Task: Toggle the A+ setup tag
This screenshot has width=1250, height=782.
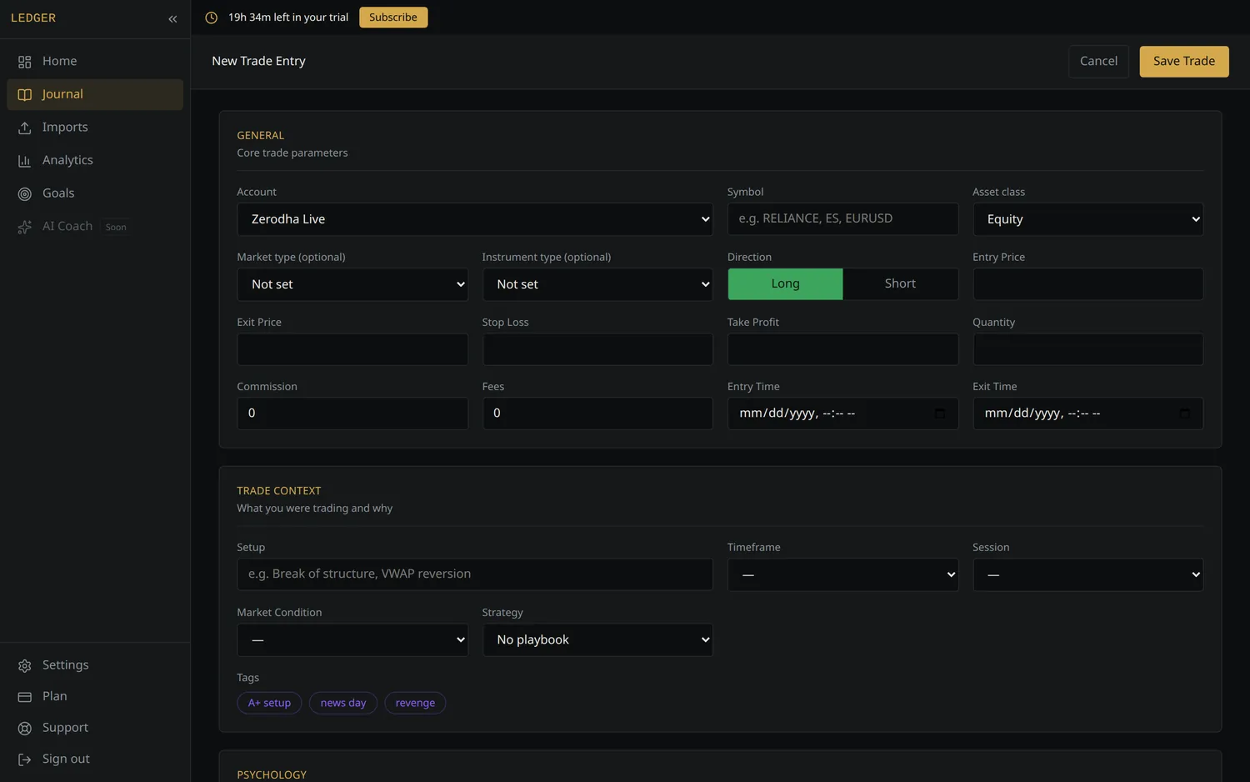Action: [x=269, y=703]
